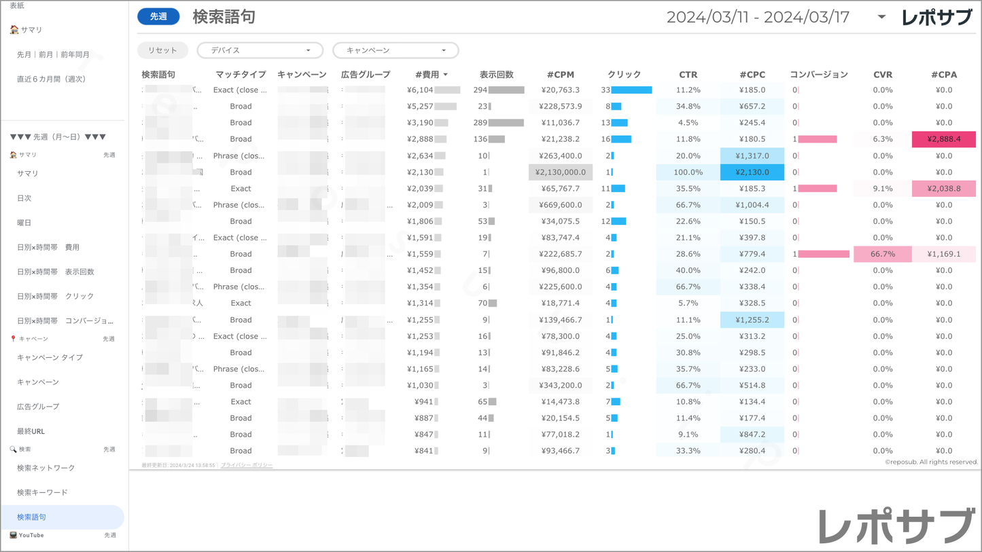Expand the date range picker arrow
This screenshot has height=552, width=982.
point(881,17)
